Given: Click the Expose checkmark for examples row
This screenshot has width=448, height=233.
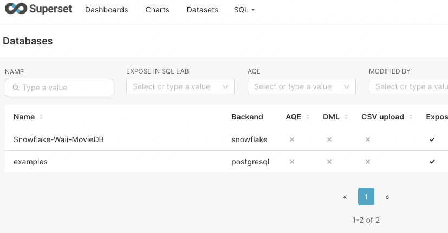Looking at the screenshot, I should 432,162.
